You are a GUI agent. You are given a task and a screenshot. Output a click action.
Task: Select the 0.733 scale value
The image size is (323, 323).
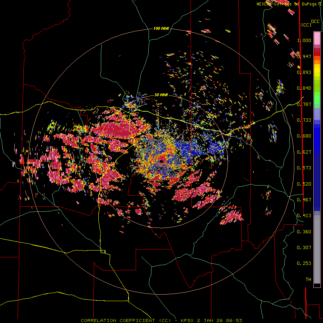[304, 120]
